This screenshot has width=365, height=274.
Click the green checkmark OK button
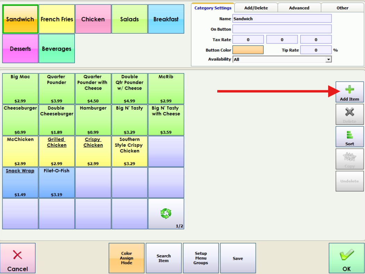tap(346, 258)
